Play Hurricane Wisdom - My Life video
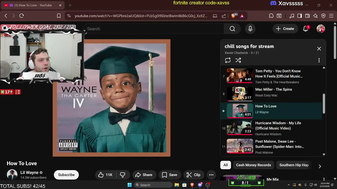This screenshot has width=337, height=189. tap(271, 128)
